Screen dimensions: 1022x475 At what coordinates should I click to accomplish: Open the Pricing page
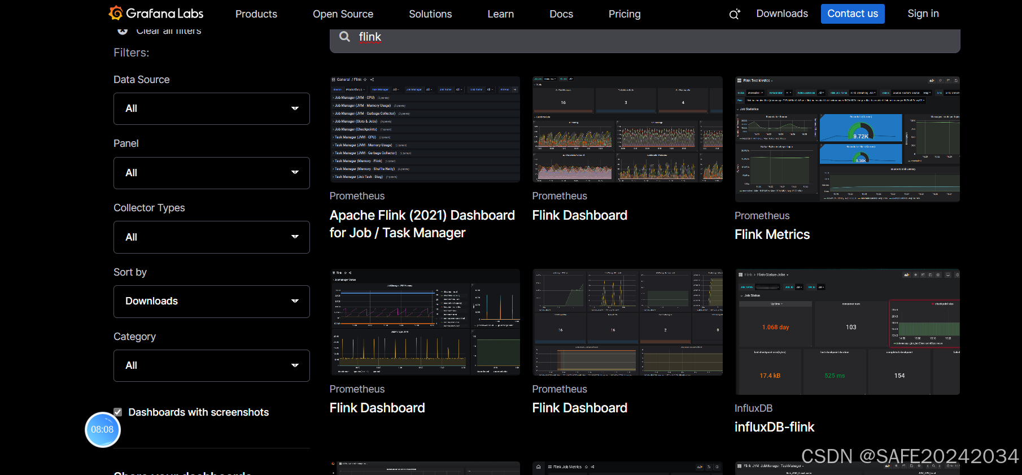pyautogui.click(x=624, y=14)
